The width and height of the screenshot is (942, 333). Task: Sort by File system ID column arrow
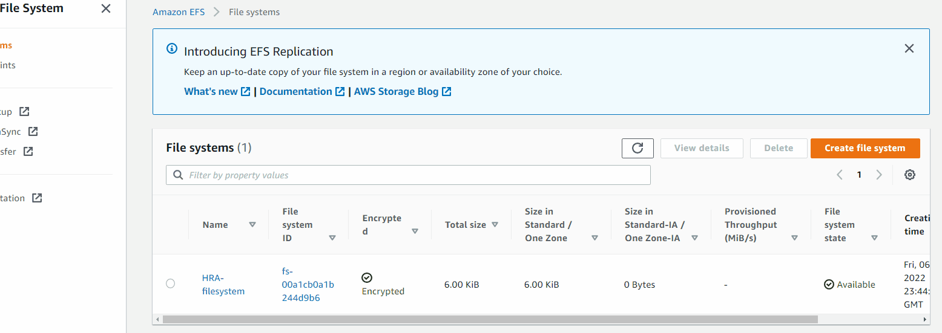point(332,238)
